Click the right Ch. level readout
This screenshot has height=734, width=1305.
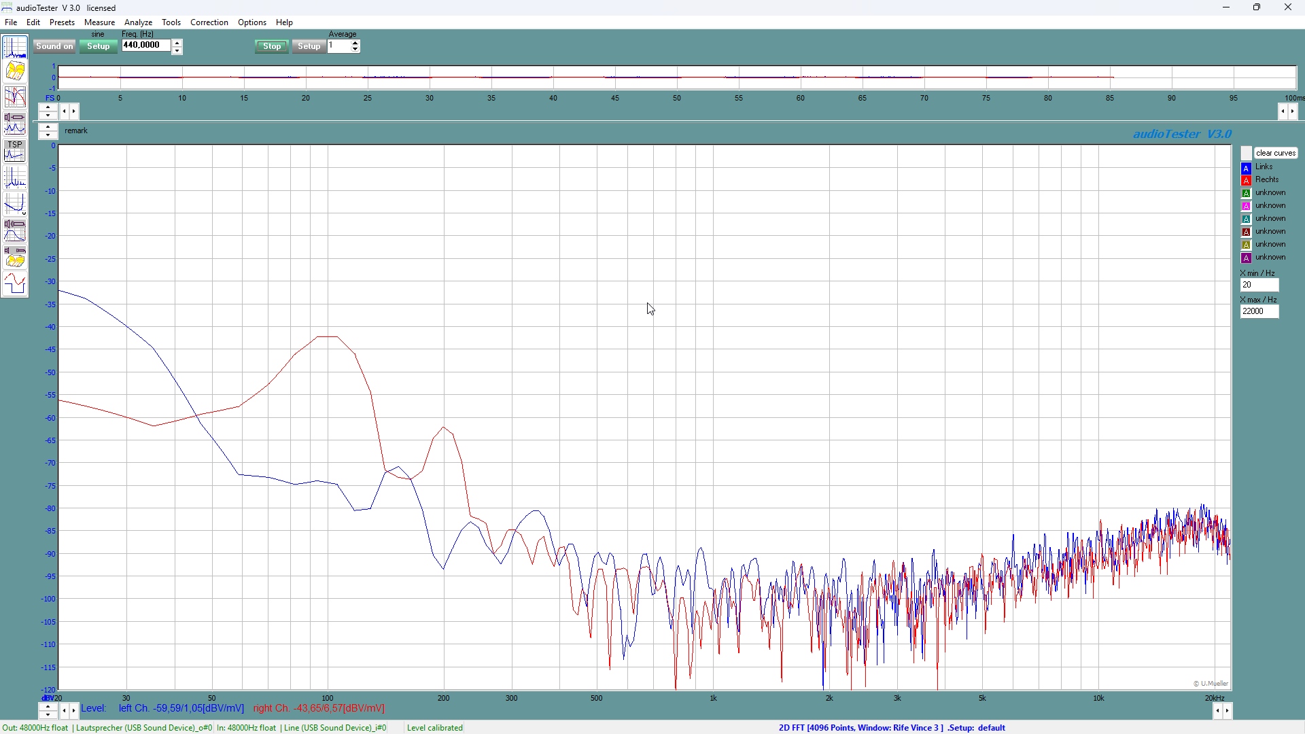319,708
